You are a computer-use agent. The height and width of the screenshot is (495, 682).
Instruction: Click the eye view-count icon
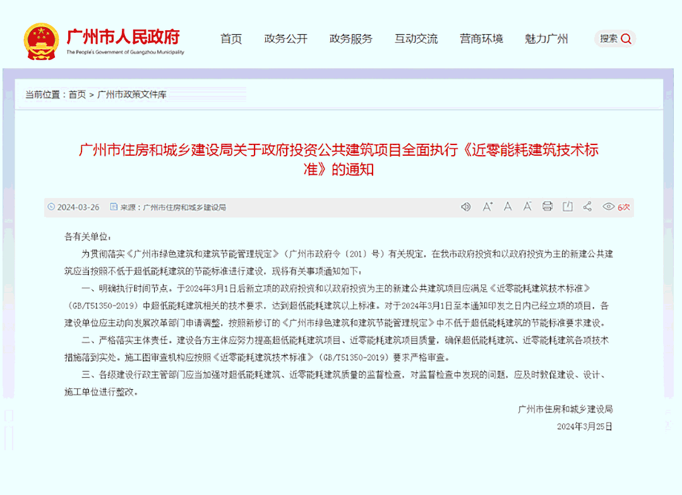coord(607,206)
